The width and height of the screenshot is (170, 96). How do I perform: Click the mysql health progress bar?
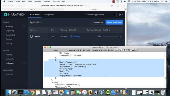click(x=110, y=36)
